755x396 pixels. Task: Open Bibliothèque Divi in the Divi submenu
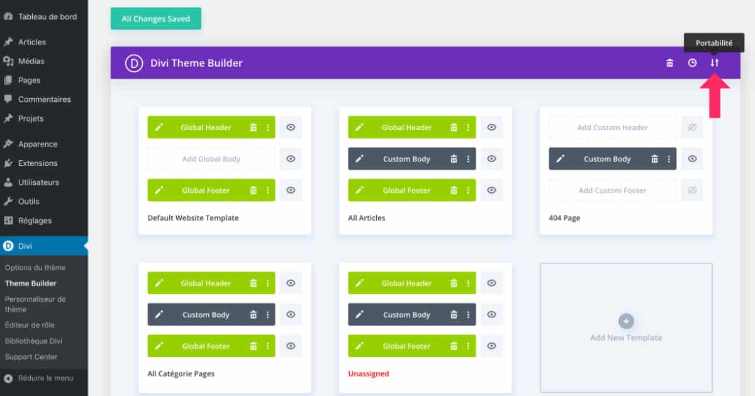pos(33,341)
